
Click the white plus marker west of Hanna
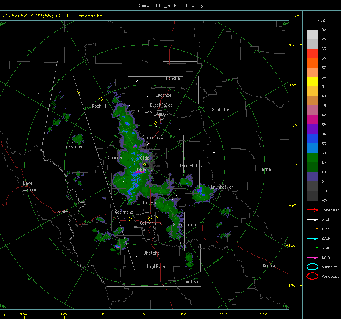tap(214, 152)
